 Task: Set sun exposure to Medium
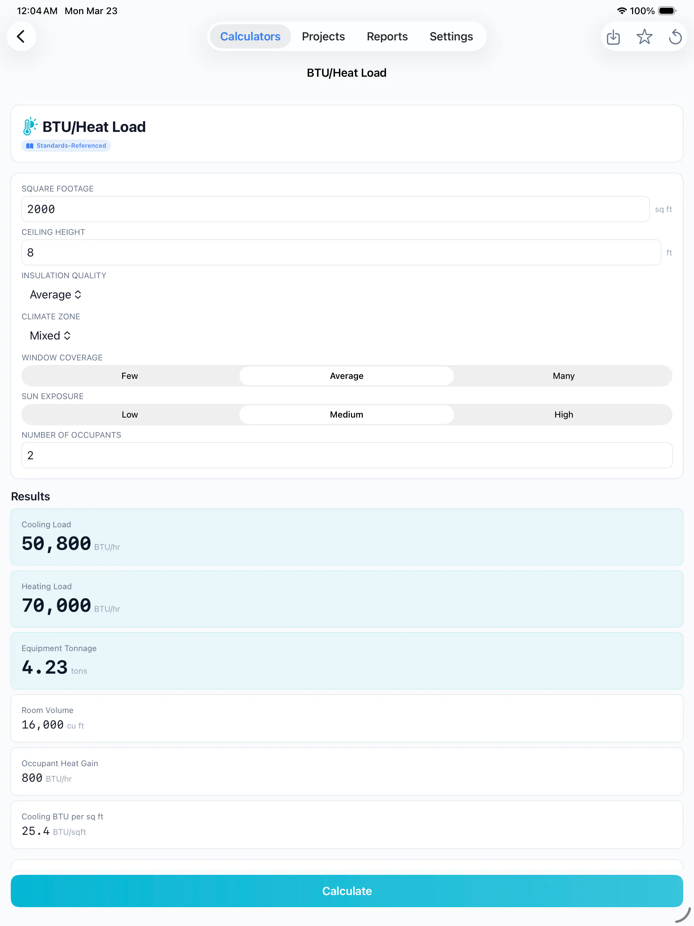(x=347, y=415)
